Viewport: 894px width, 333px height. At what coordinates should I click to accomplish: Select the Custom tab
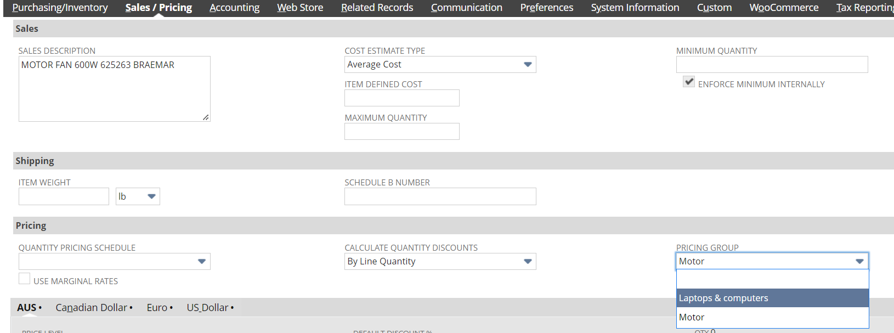click(x=715, y=8)
